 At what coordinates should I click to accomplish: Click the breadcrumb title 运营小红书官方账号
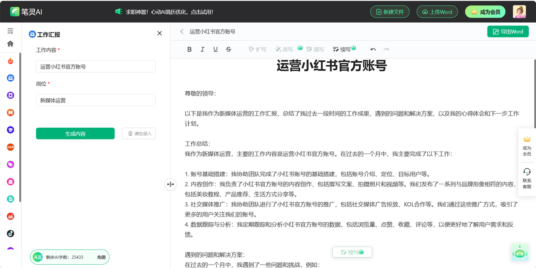[x=212, y=31]
